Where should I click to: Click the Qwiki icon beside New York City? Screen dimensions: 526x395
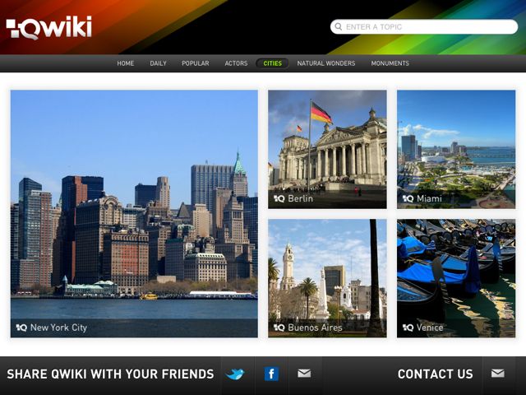[21, 328]
